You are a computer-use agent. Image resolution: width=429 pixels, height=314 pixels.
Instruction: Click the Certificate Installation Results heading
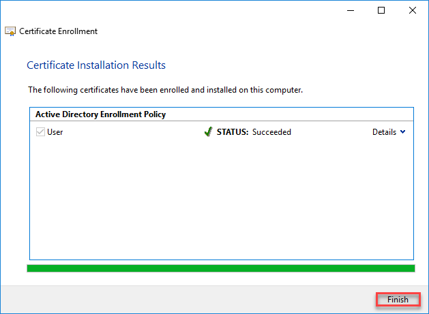point(96,65)
